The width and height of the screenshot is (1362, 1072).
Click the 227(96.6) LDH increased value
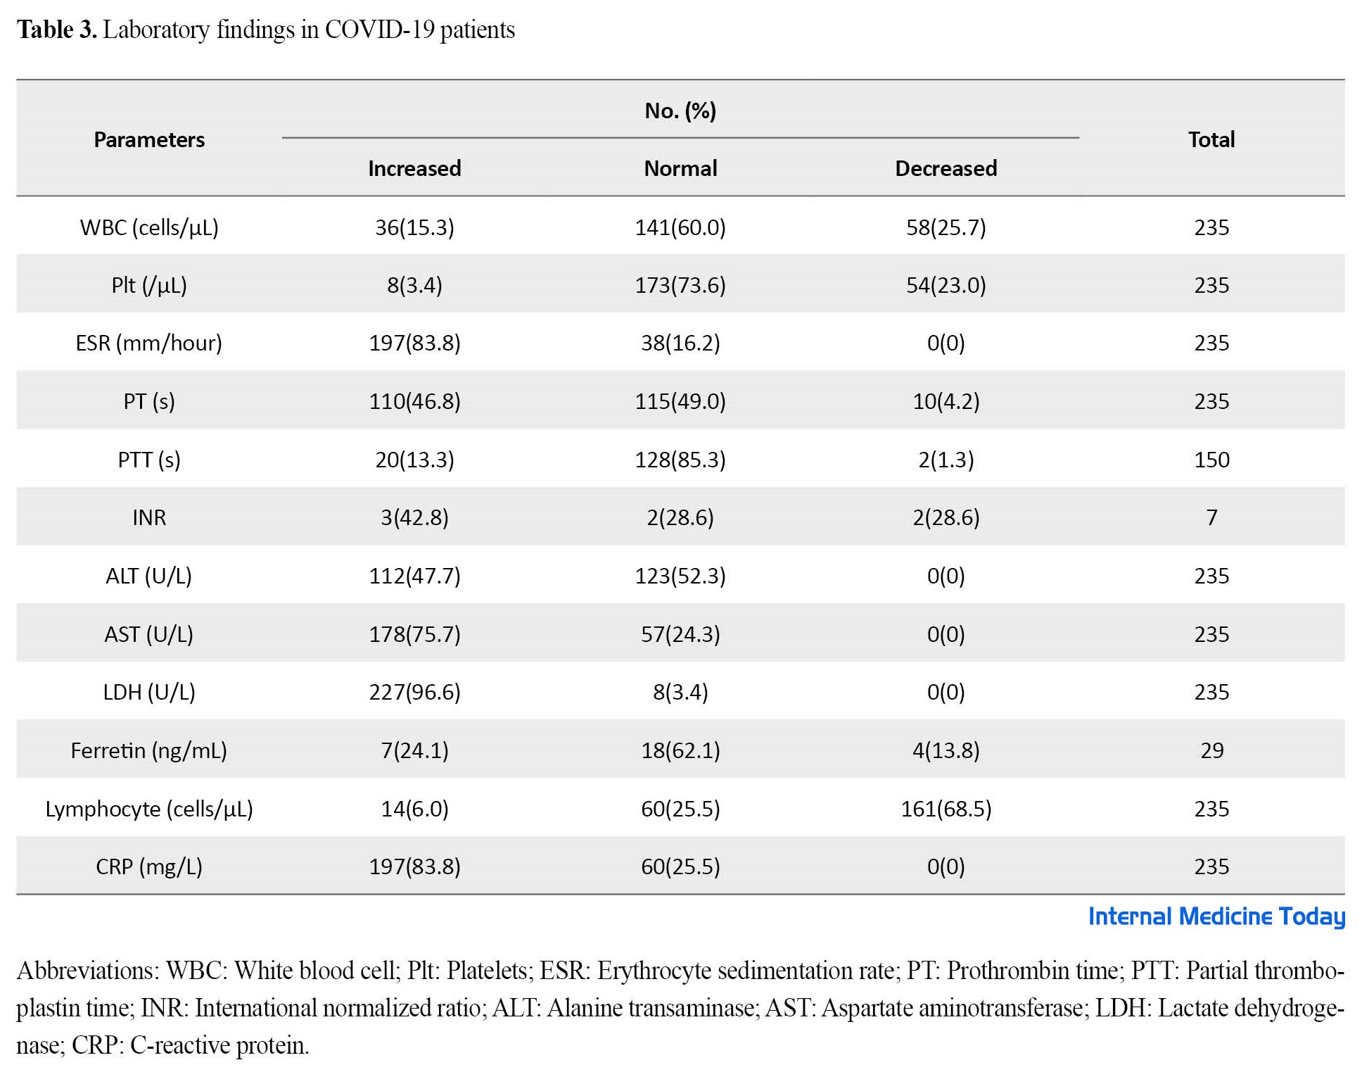(414, 692)
